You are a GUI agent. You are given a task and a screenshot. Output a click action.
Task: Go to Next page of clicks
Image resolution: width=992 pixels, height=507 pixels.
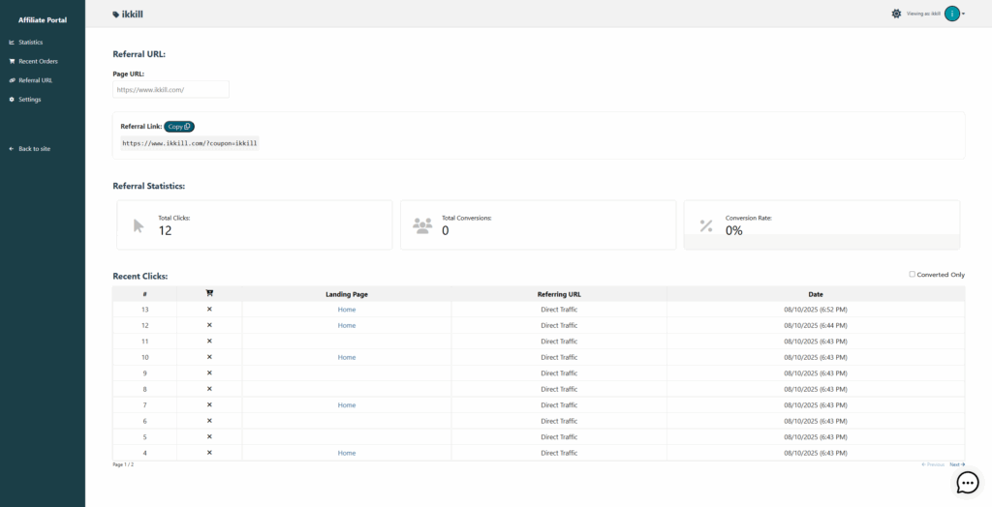[x=956, y=464]
